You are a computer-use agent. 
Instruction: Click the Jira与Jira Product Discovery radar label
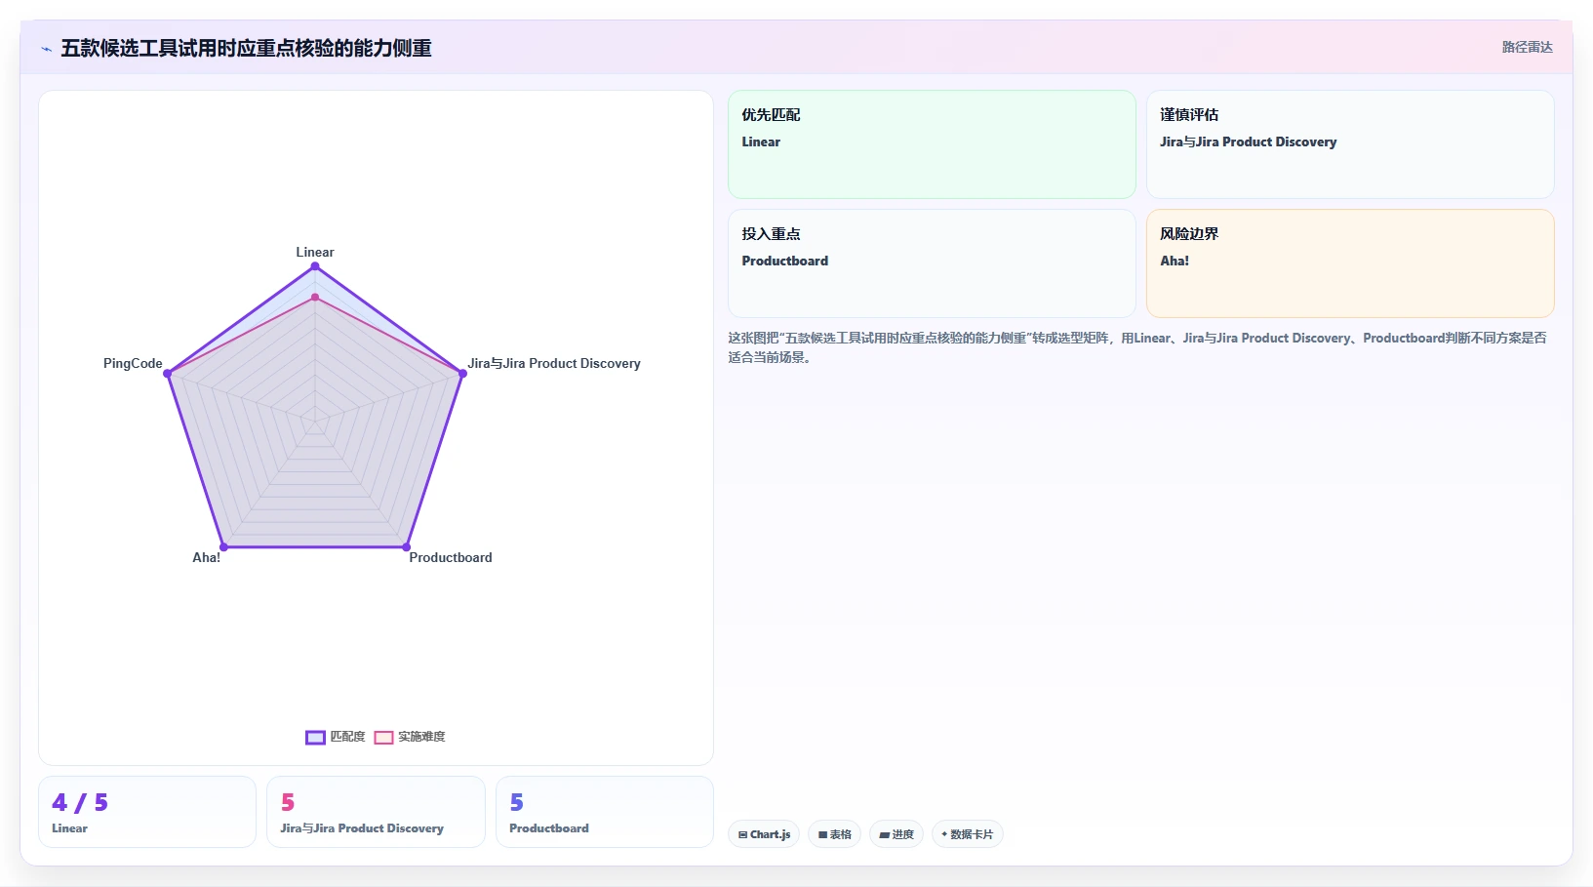[554, 363]
